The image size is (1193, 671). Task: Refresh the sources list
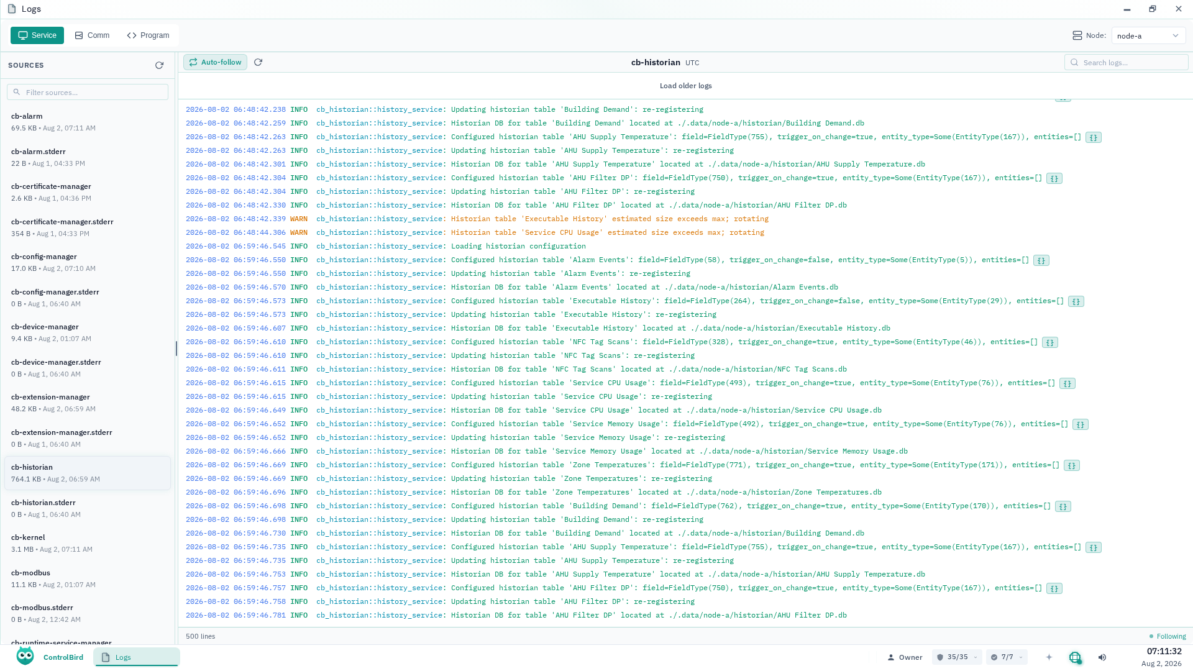pyautogui.click(x=159, y=65)
